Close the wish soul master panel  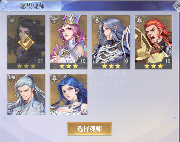click(177, 5)
